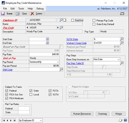Uncheck the FUTA checkbox
The image size is (129, 123).
tap(50, 91)
